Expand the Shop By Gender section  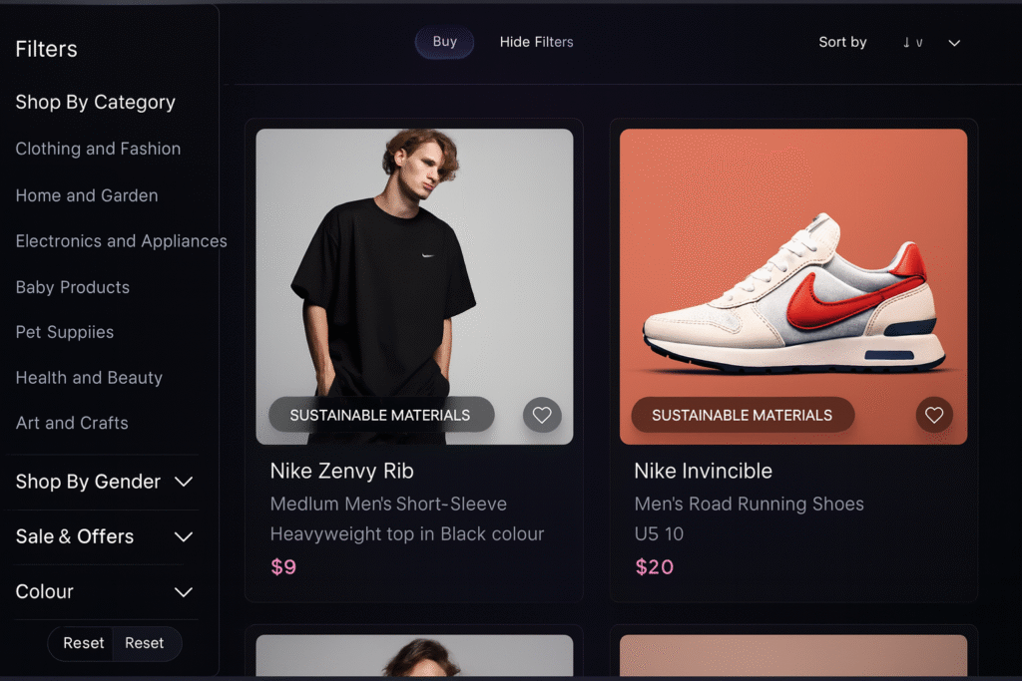point(184,482)
